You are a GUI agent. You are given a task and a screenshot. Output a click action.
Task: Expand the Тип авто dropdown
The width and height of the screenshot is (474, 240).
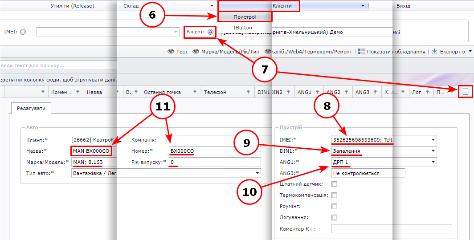(x=257, y=173)
